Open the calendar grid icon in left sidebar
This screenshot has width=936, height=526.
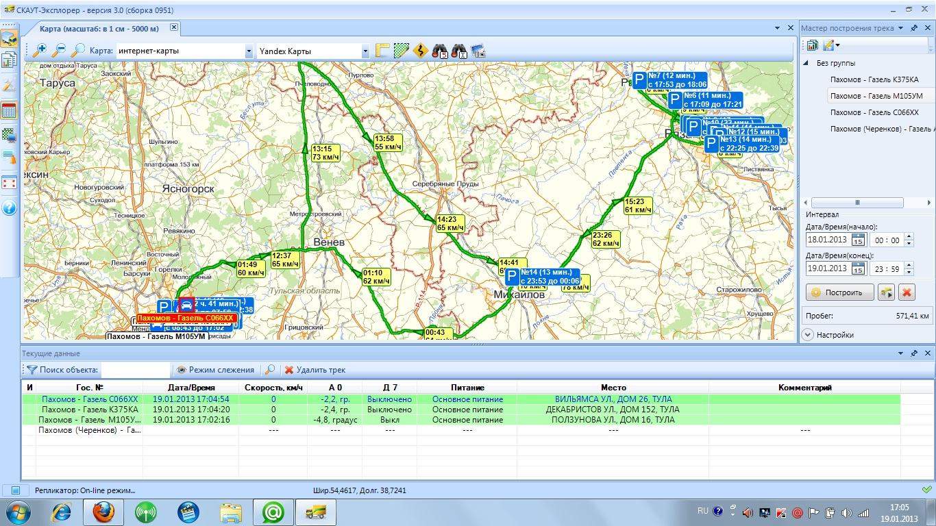tap(9, 110)
